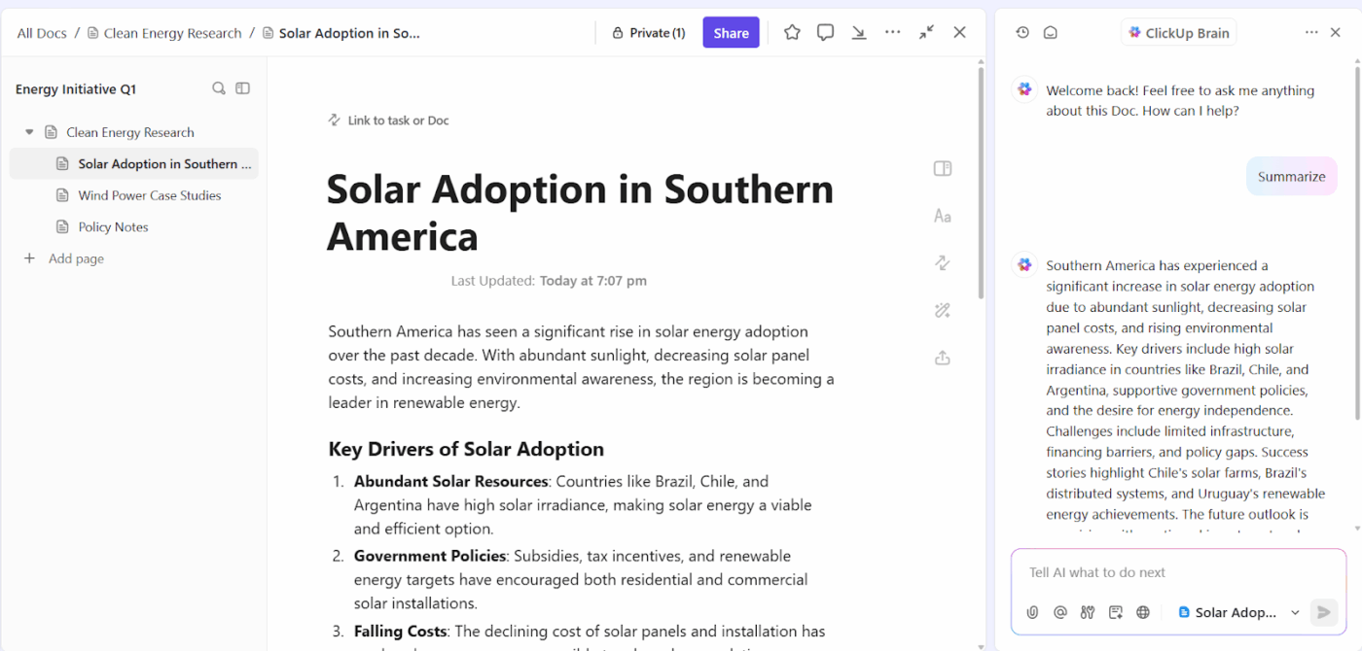Image resolution: width=1362 pixels, height=651 pixels.
Task: Collapse the Doc with shrink arrows icon
Action: (926, 32)
